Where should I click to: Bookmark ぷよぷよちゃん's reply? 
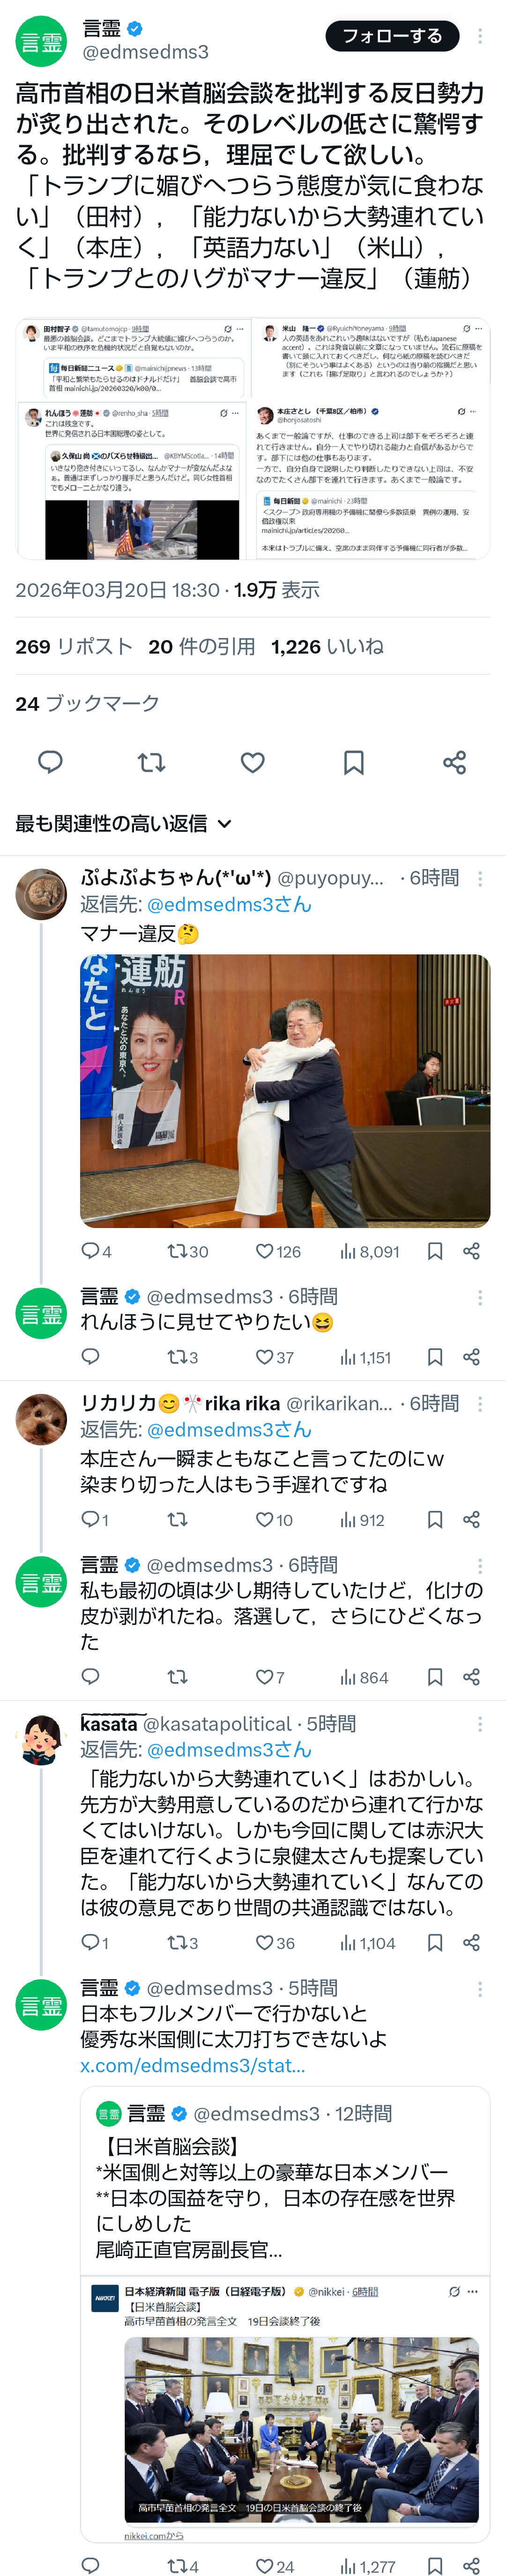(x=435, y=1251)
